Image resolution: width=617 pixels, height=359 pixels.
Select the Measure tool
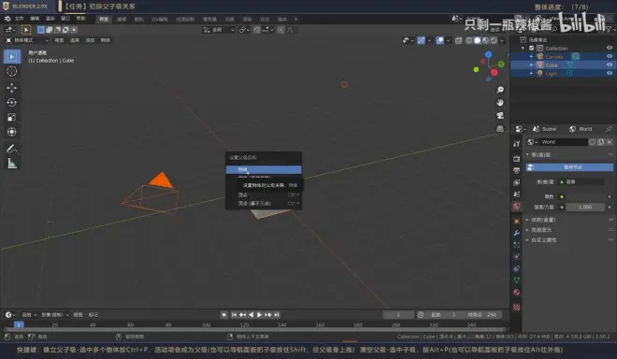point(12,164)
